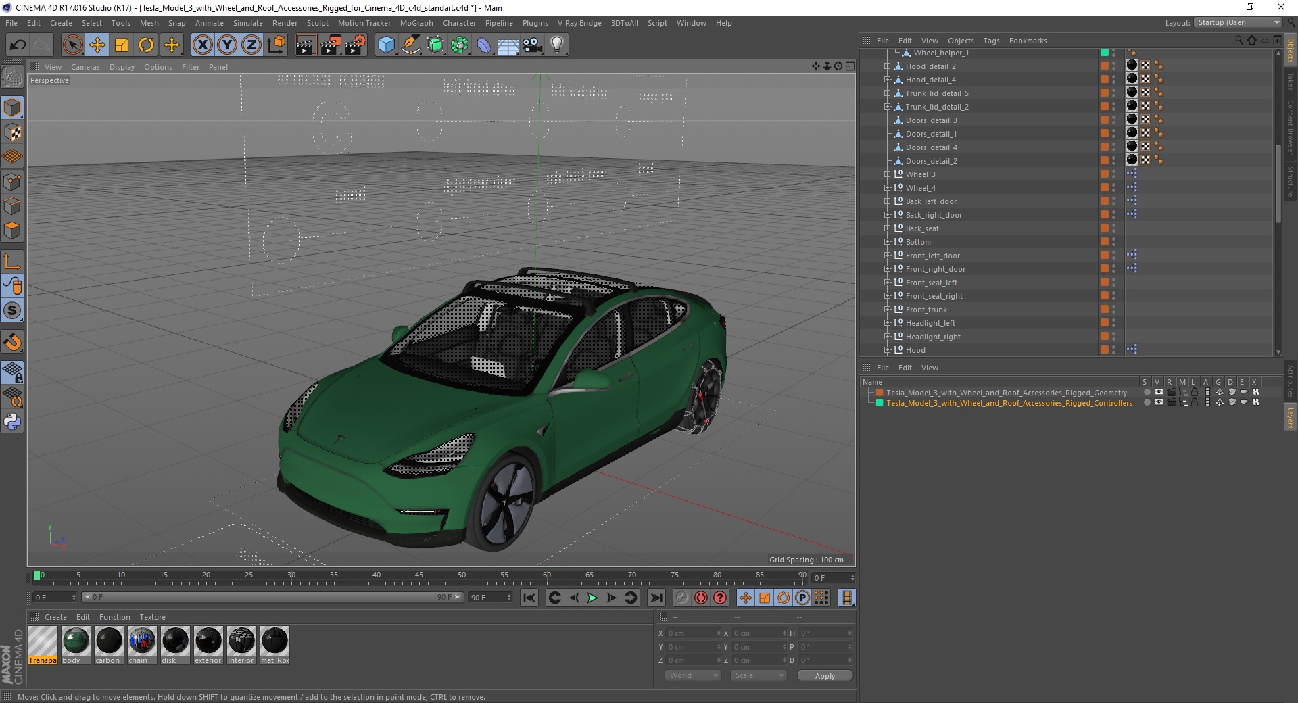Open the Objects manager Tags menu

(x=991, y=41)
